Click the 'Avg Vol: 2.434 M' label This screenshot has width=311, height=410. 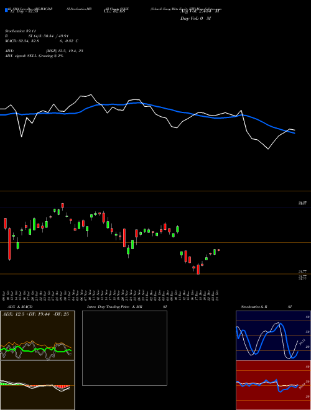[200, 11]
